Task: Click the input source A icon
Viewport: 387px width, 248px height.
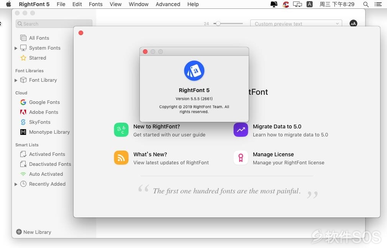Action: coord(310,4)
